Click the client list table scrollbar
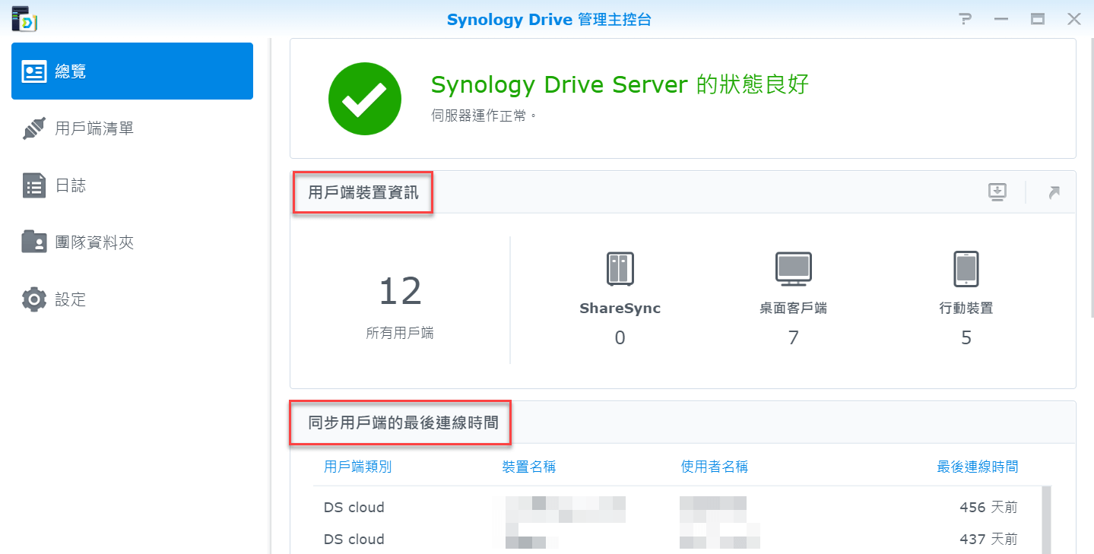1094x554 pixels. coord(1047,520)
